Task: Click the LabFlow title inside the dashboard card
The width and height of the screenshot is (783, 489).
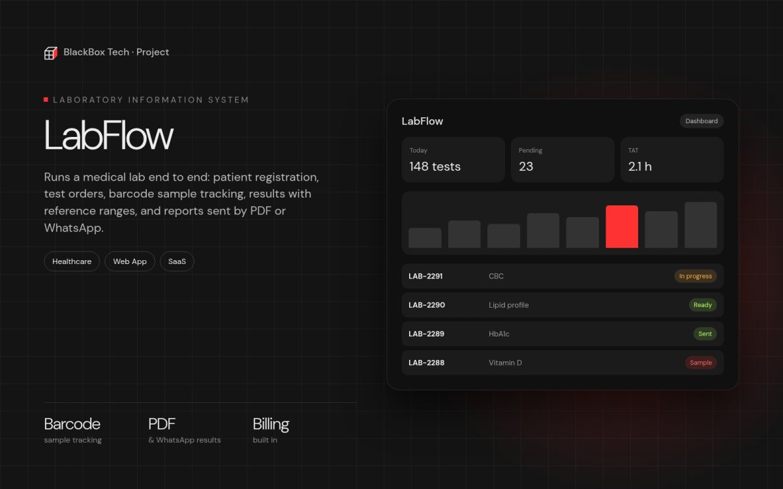Action: [x=422, y=121]
